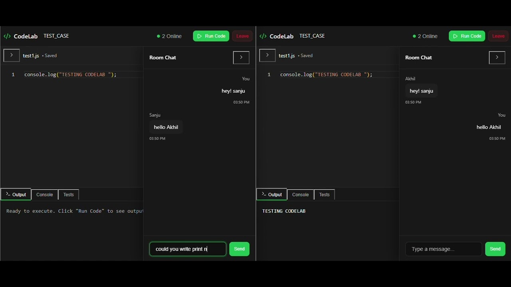Send chat message in right window
The image size is (511, 287).
495,249
